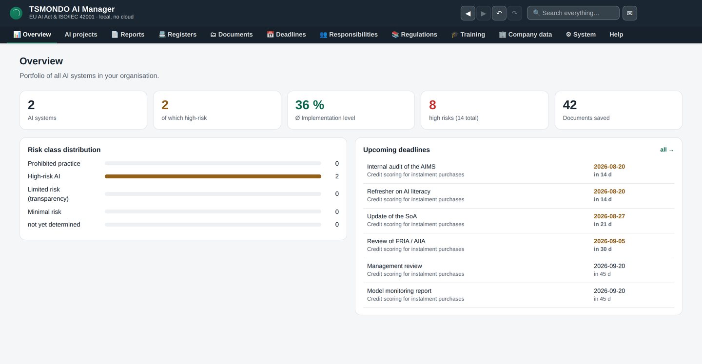Click the 'High-risk AI' label
Viewport: 702px width, 364px height.
coord(44,176)
